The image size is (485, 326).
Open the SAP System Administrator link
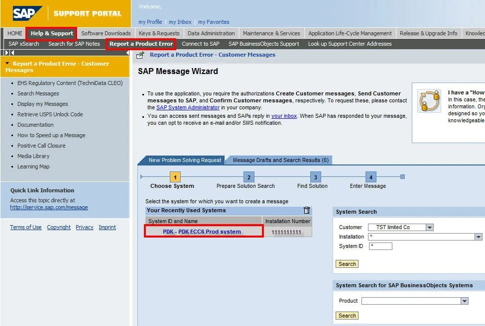(188, 107)
